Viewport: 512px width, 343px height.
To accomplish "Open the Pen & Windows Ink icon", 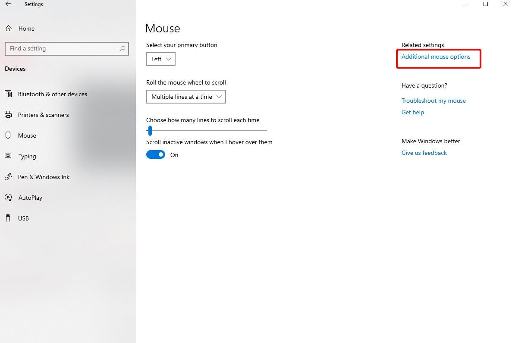I will tap(8, 177).
